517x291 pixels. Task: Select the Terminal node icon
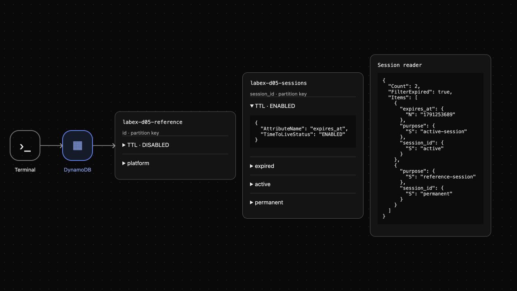pyautogui.click(x=25, y=145)
